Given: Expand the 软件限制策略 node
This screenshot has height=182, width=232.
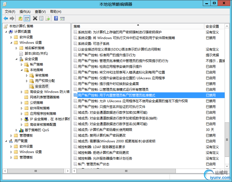Looking at the screenshot, I should tap(22, 108).
